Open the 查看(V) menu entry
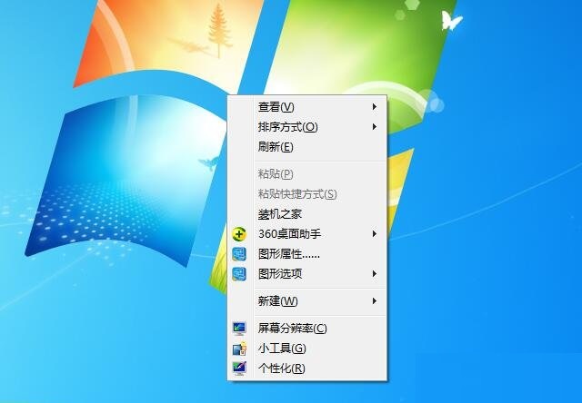 pos(307,107)
